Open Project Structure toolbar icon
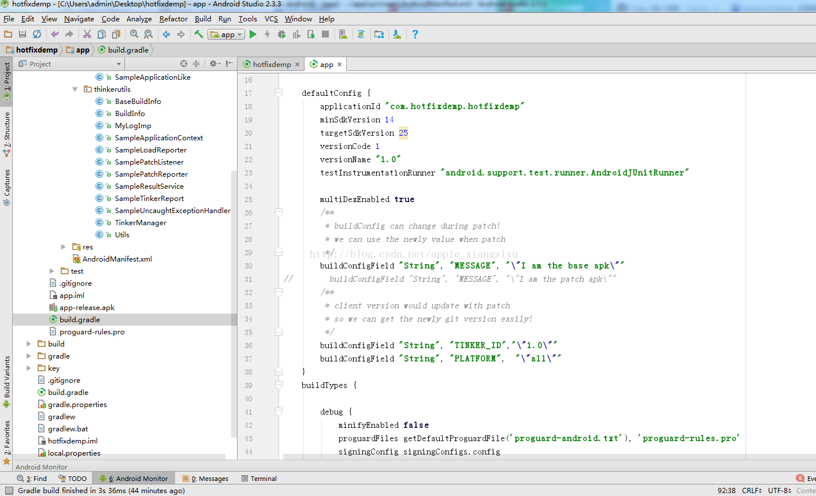The image size is (816, 496). point(379,35)
